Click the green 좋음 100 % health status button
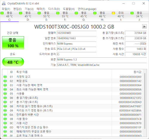This screenshot has width=149, height=139. 13,43
